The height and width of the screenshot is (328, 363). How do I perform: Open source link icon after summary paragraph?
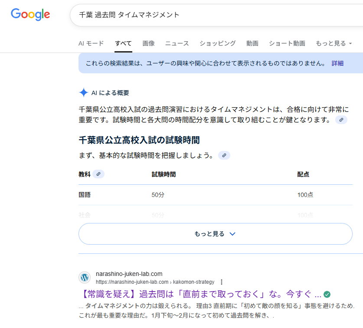341,120
